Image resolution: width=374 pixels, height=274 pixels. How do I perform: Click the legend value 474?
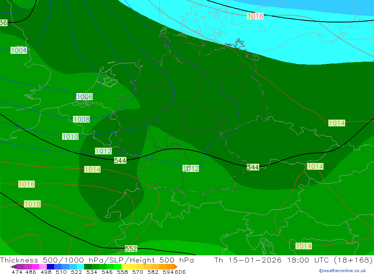click(17, 272)
